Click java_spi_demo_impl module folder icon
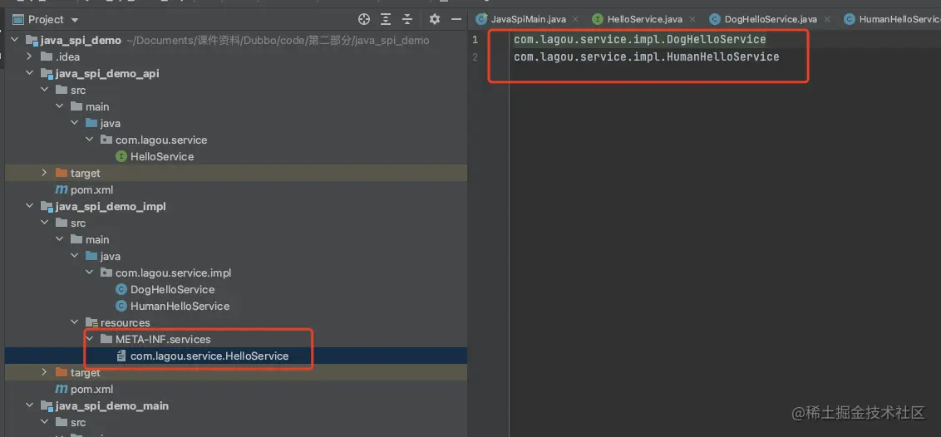941x437 pixels. [x=47, y=207]
